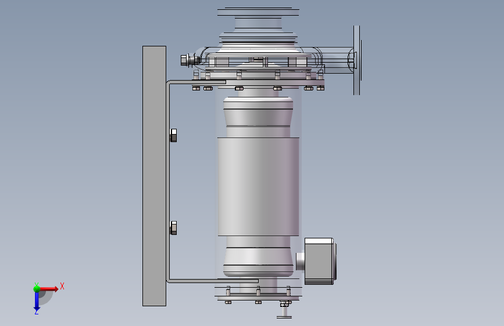
Task: Select the round pipe flange at upper right
Action: click(x=357, y=60)
